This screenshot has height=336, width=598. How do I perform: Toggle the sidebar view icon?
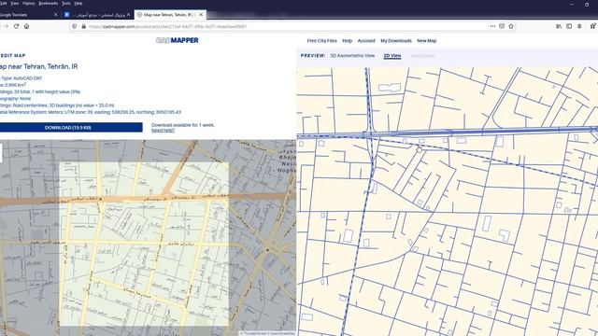coord(569,26)
